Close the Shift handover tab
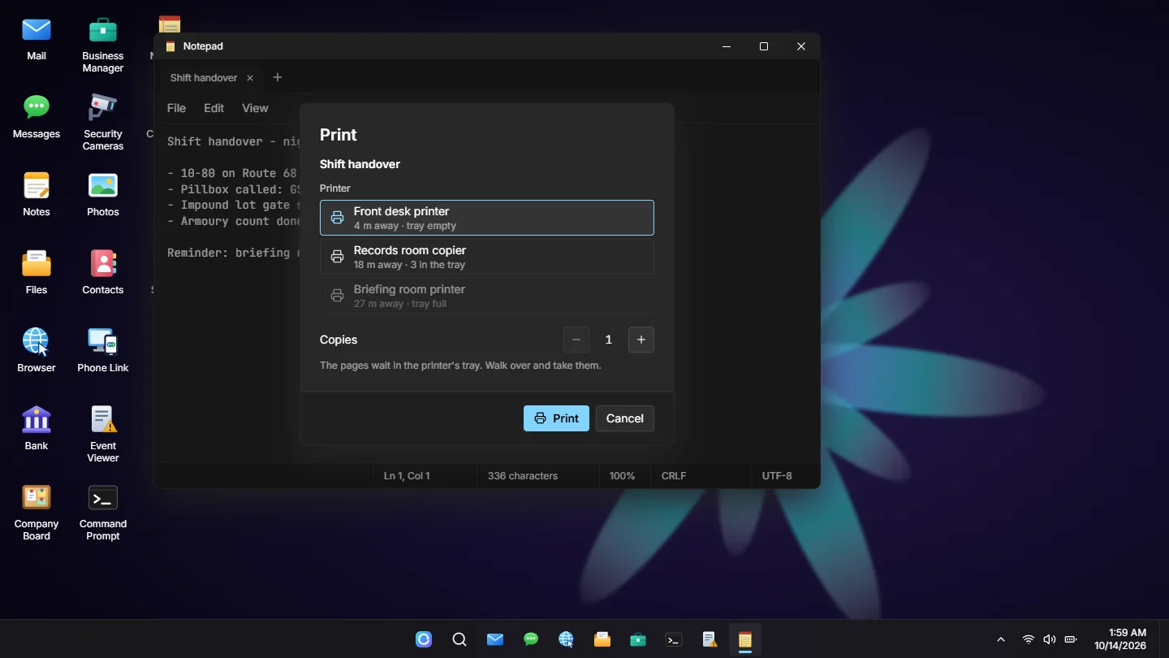This screenshot has height=658, width=1169. (250, 78)
